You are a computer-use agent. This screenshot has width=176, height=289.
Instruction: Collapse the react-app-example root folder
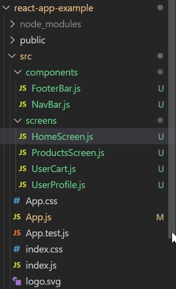[6, 8]
